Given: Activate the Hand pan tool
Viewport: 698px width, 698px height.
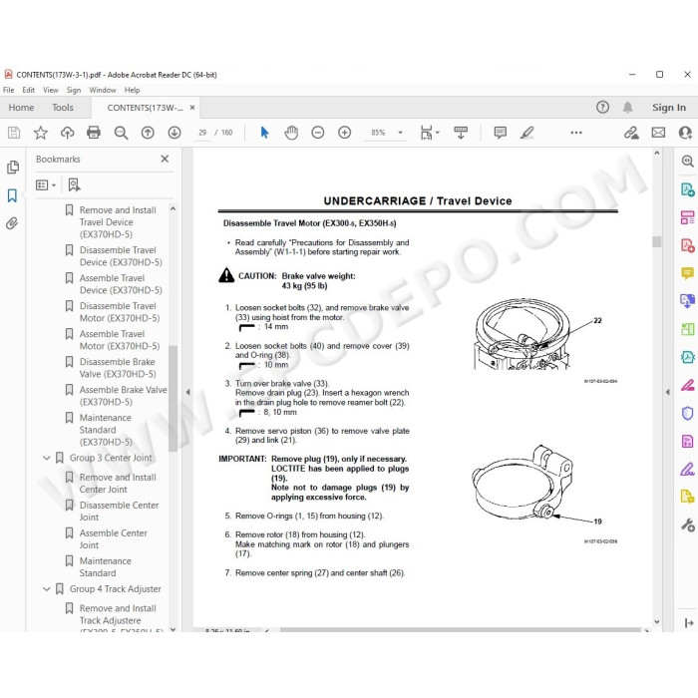Looking at the screenshot, I should [x=291, y=133].
